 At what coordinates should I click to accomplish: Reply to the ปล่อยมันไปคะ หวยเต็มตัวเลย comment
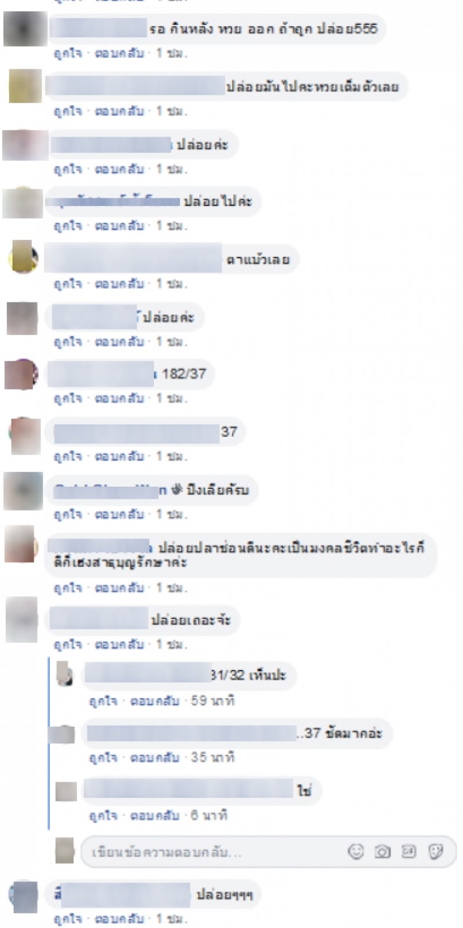[x=119, y=111]
